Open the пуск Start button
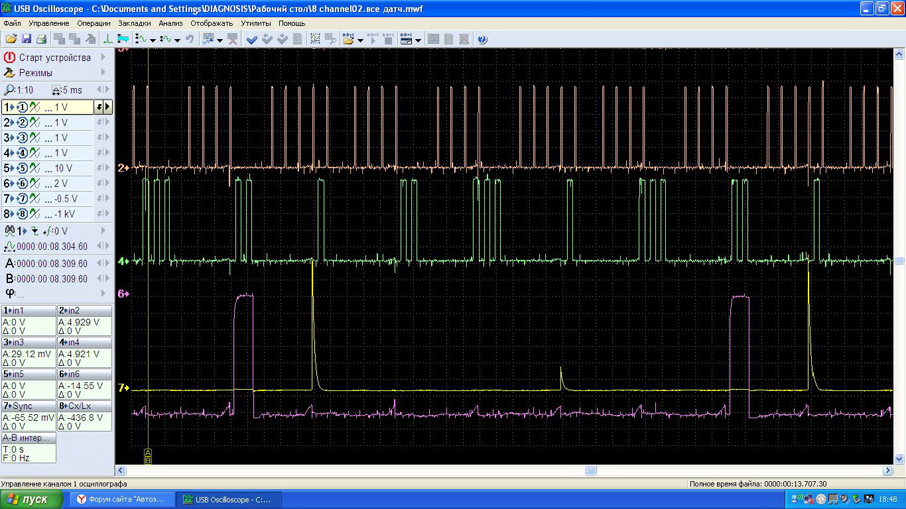This screenshot has height=509, width=906. pyautogui.click(x=32, y=499)
